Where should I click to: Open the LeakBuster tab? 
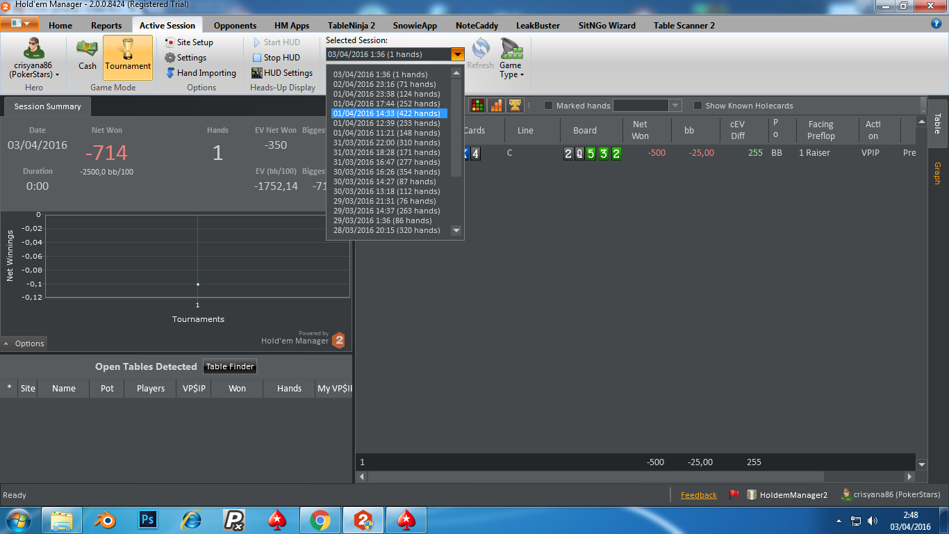(x=538, y=26)
